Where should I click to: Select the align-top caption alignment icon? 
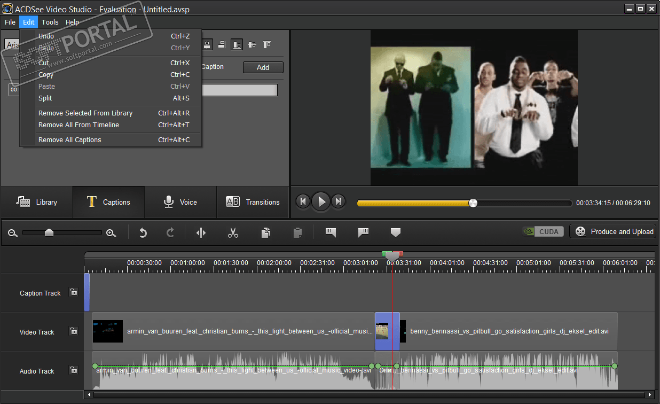pos(267,45)
